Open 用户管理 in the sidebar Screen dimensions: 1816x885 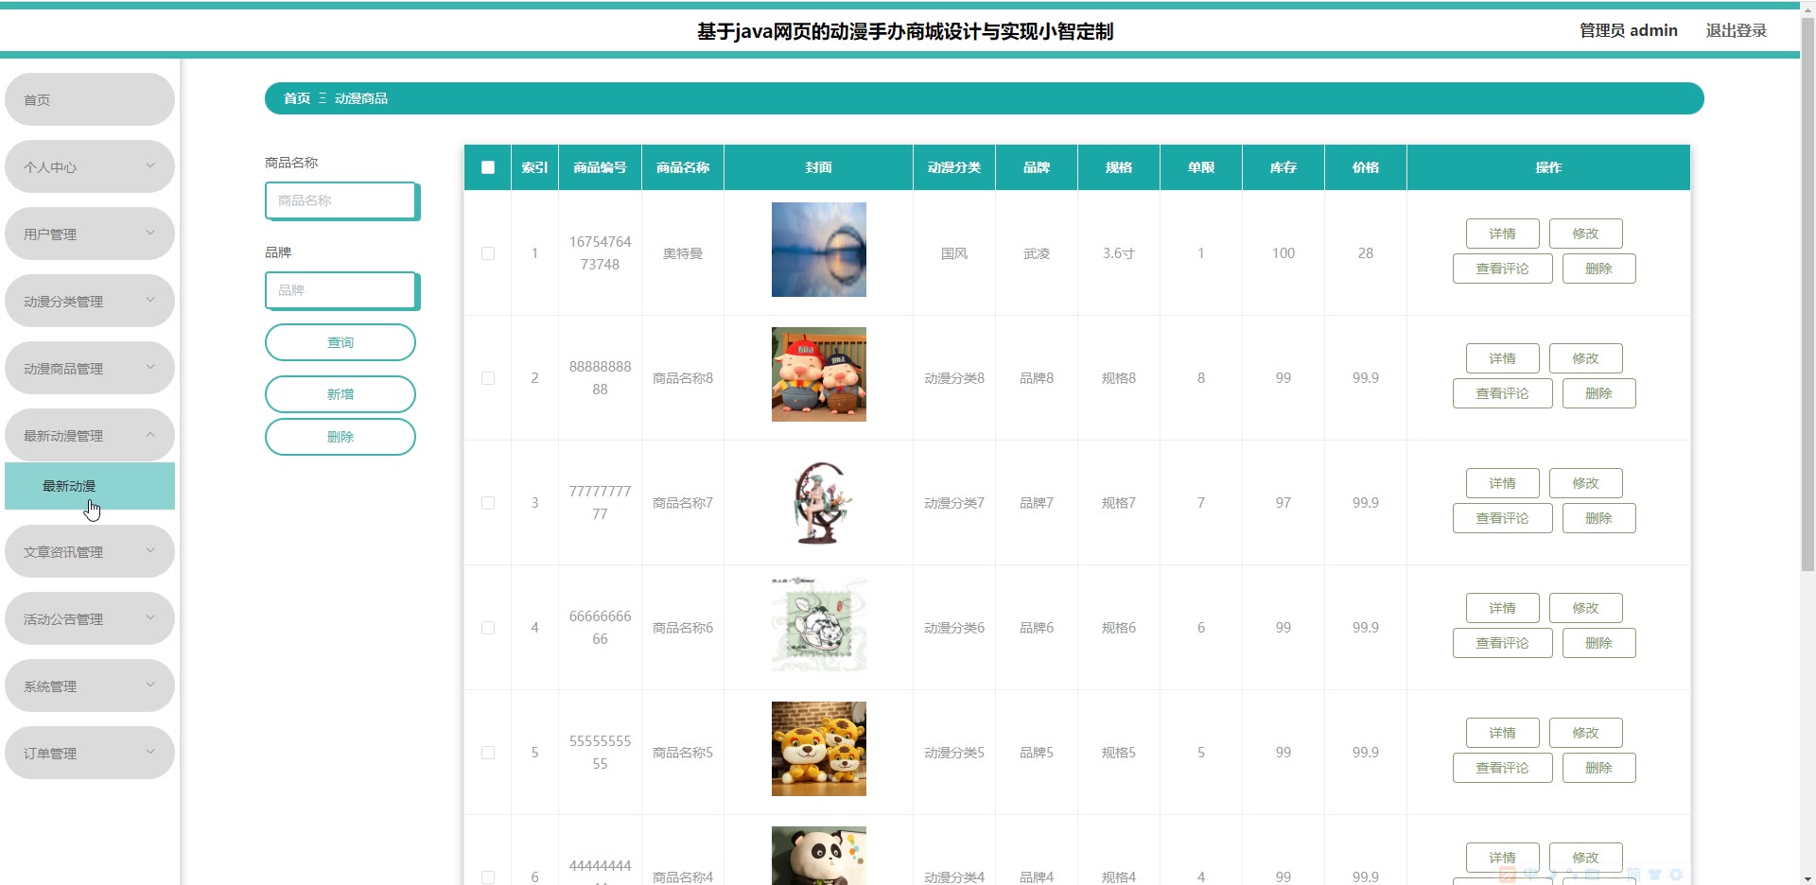[x=90, y=234]
